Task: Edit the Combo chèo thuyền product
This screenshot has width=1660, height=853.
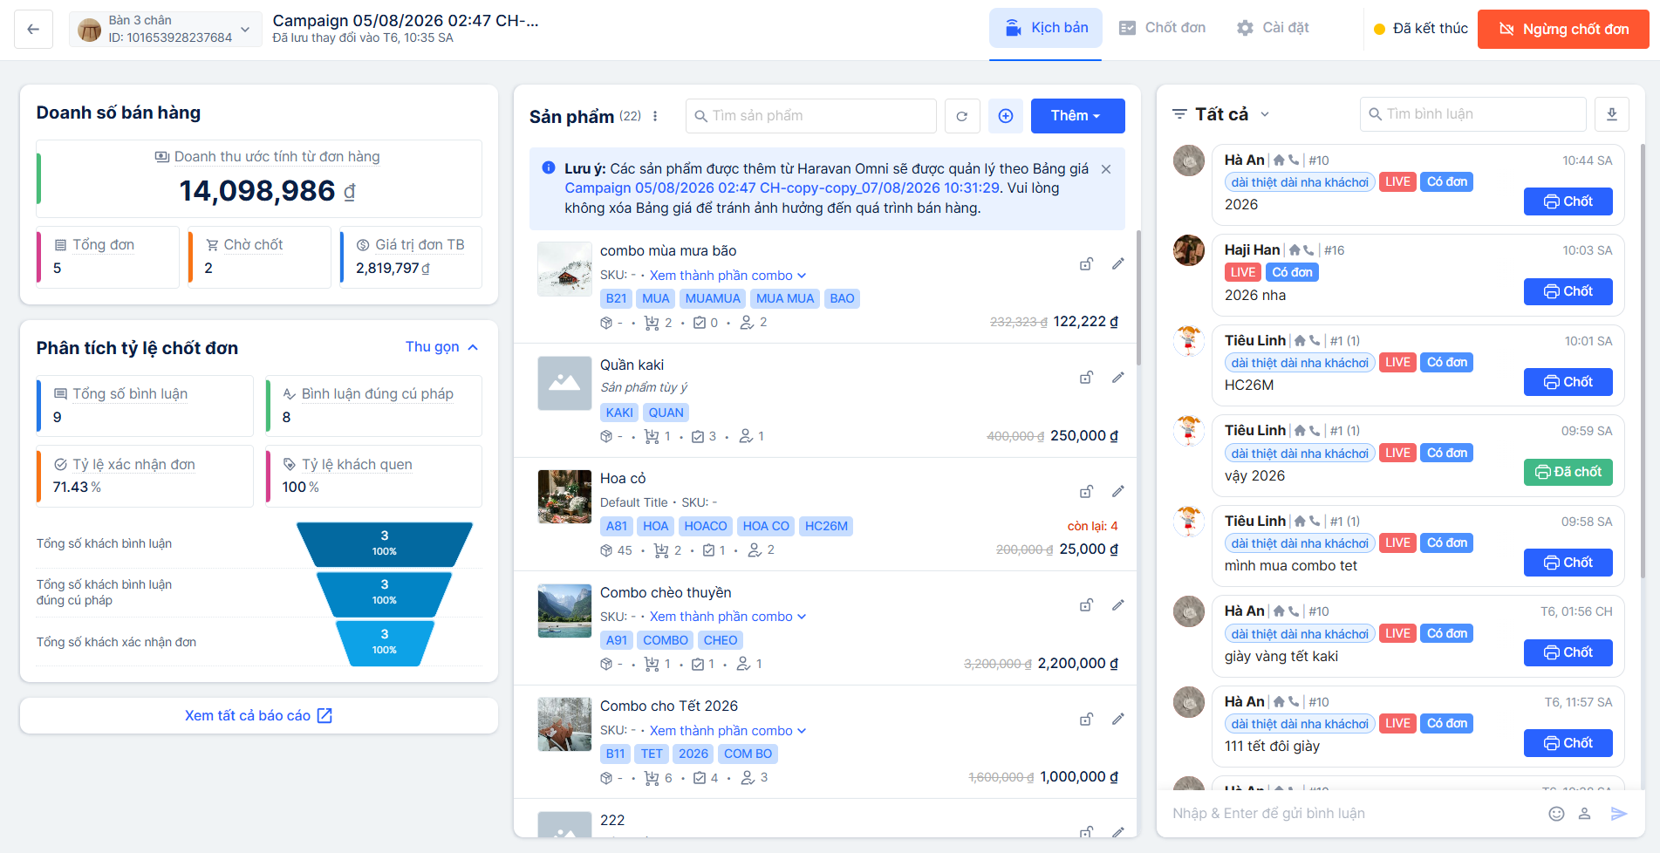Action: pyautogui.click(x=1118, y=605)
